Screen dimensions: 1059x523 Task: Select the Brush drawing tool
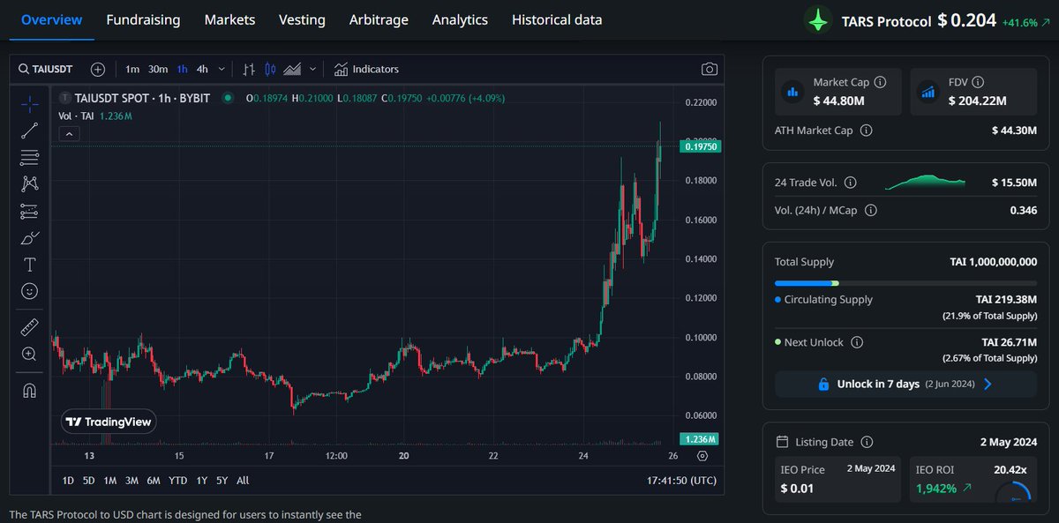29,238
